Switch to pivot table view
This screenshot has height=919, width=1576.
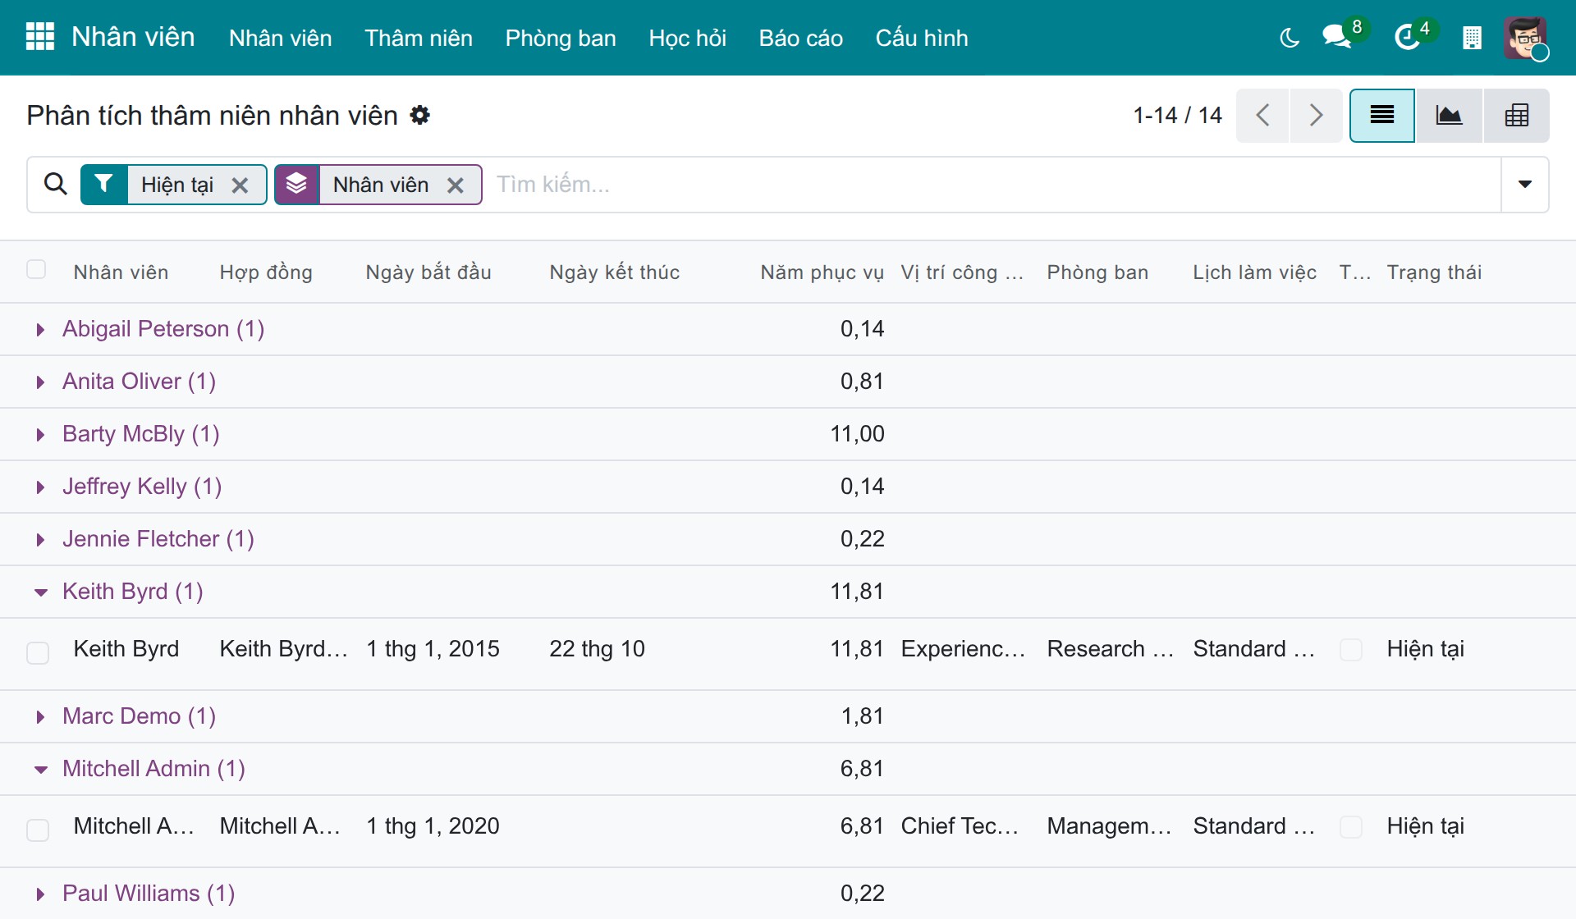coord(1516,116)
